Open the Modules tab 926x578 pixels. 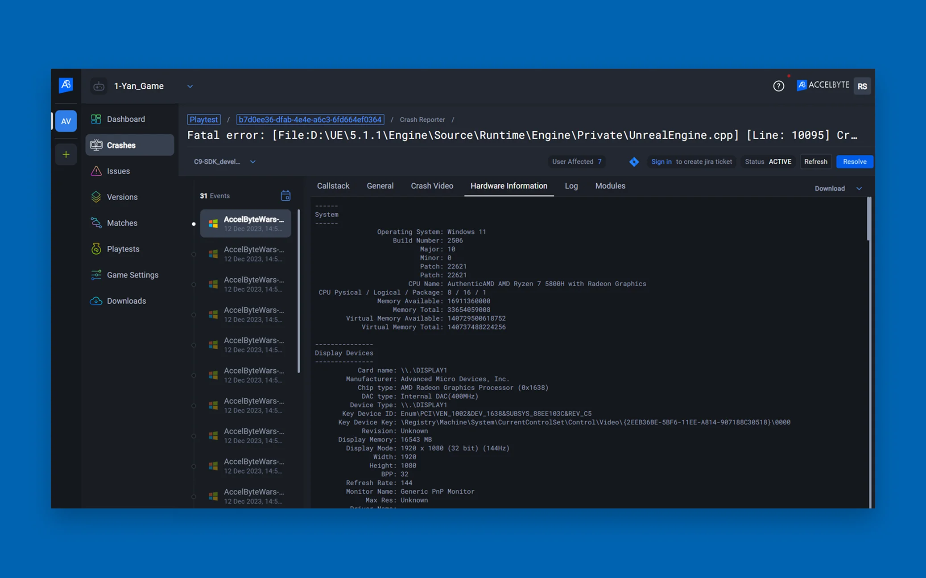pos(610,186)
